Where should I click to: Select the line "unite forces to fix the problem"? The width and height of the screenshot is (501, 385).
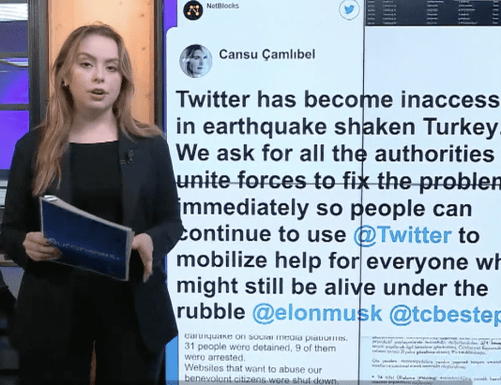(x=339, y=181)
